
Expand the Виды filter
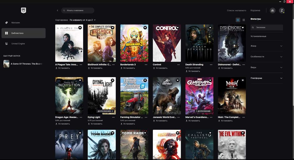[x=266, y=67]
